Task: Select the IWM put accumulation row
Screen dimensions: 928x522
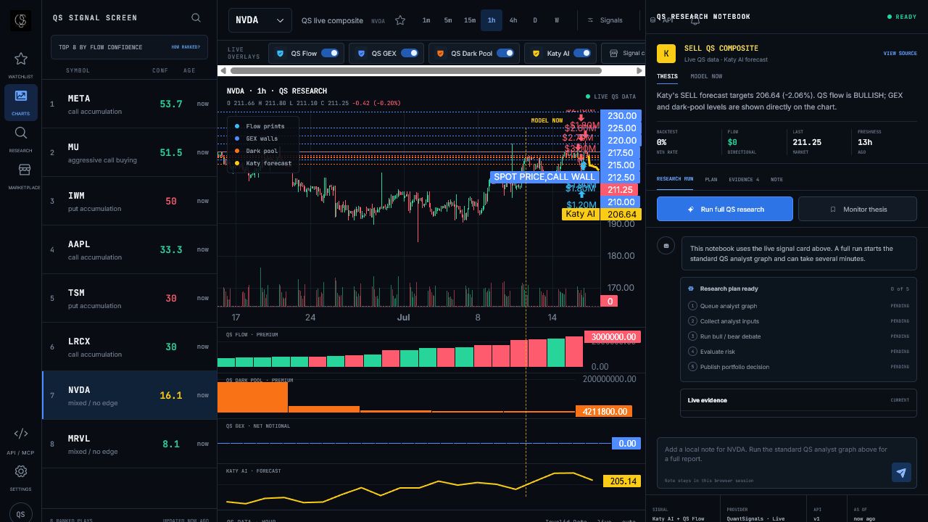Action: [x=129, y=201]
